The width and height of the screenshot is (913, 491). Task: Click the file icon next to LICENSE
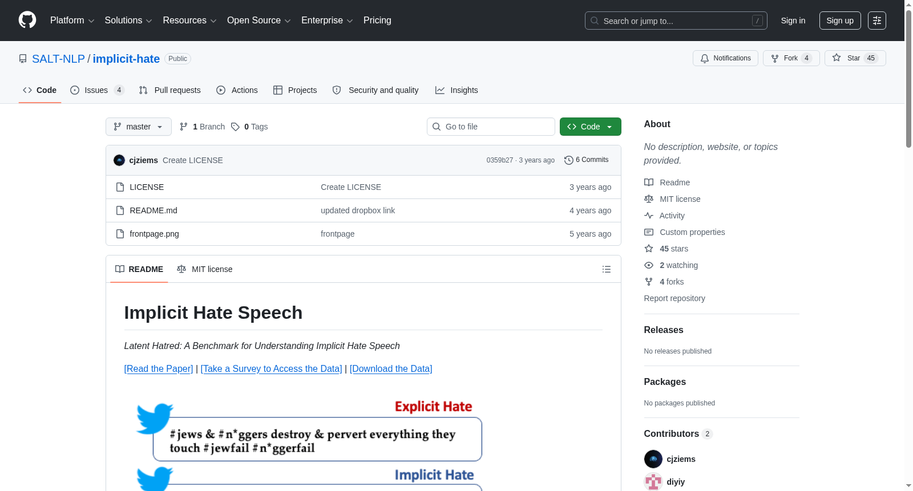coord(120,187)
